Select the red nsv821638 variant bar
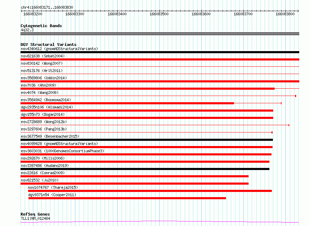Screen dimensions: 309x226 click(160, 59)
